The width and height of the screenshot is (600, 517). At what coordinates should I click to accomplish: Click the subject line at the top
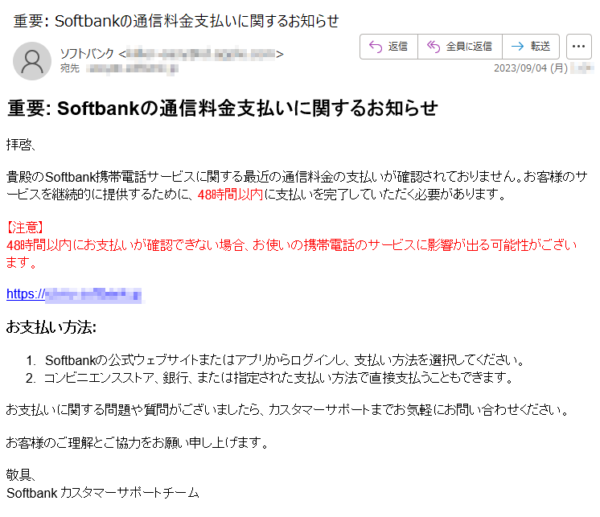coord(176,20)
